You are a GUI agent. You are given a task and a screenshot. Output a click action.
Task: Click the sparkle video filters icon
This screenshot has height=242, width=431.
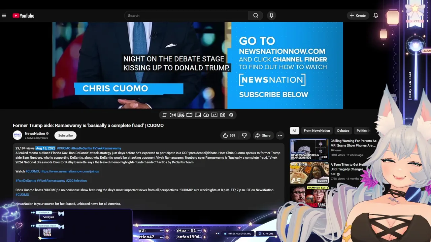214,115
